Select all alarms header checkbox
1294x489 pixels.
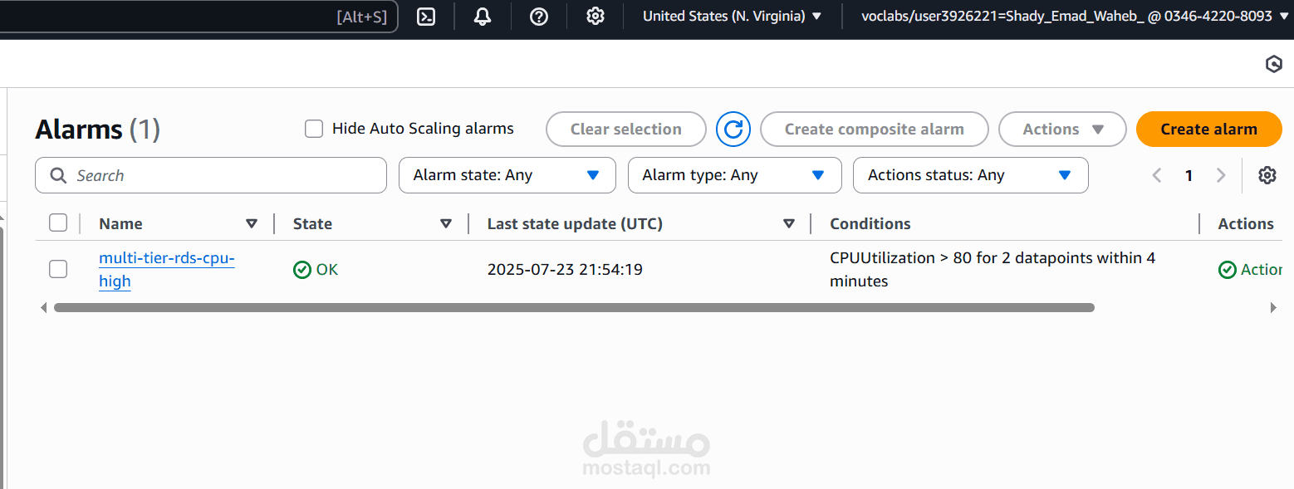58,222
